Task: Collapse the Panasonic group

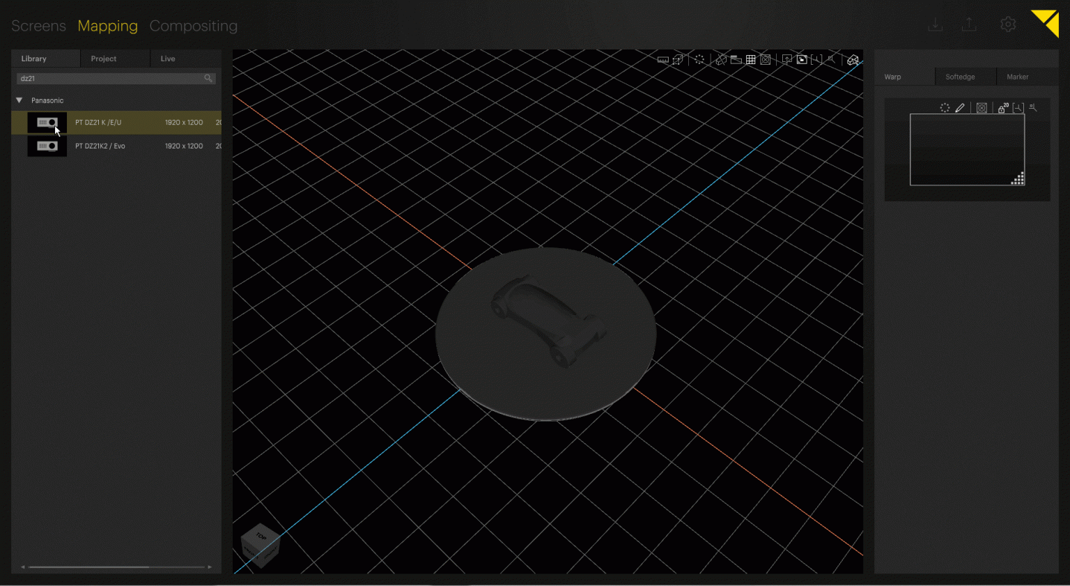Action: tap(20, 100)
